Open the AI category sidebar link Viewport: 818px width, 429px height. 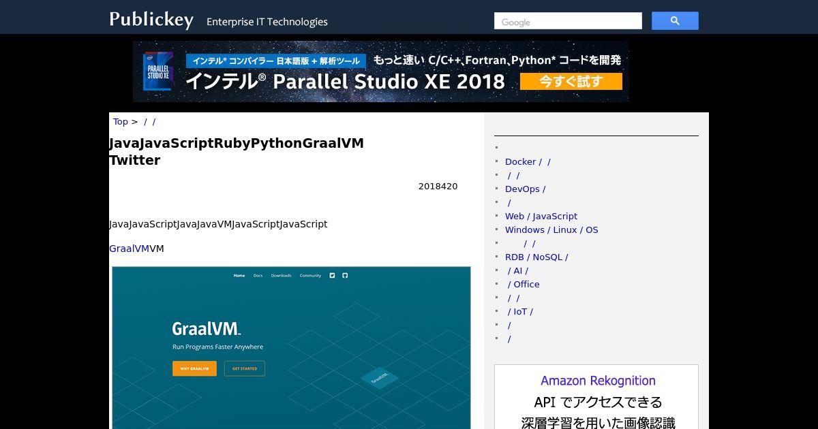[x=518, y=270]
